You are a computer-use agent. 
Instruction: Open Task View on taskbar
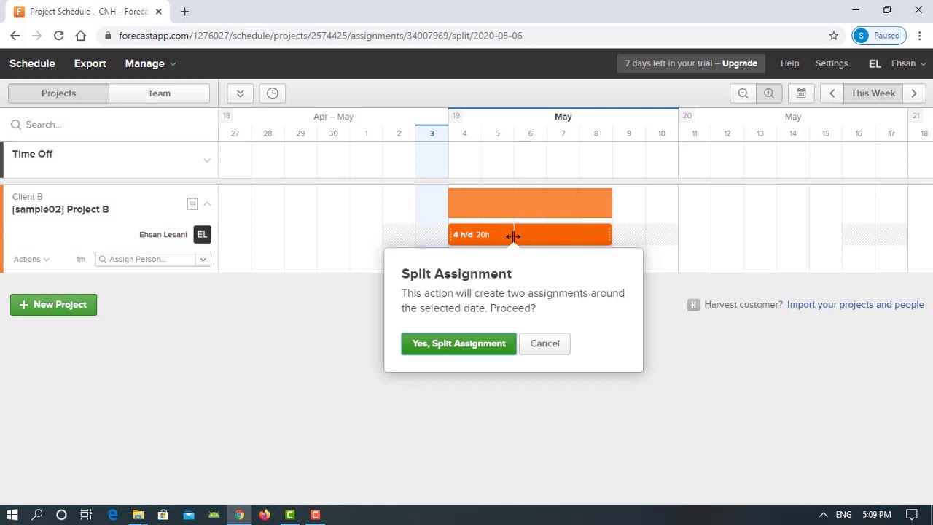click(86, 515)
